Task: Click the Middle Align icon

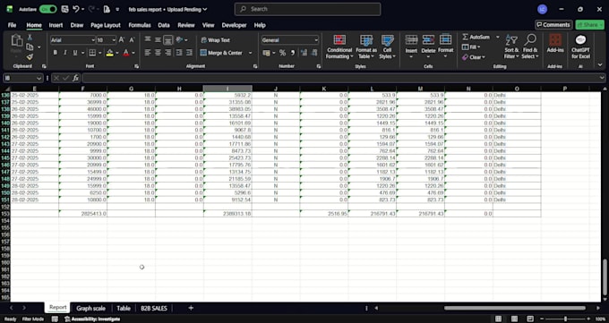Action: pos(158,39)
